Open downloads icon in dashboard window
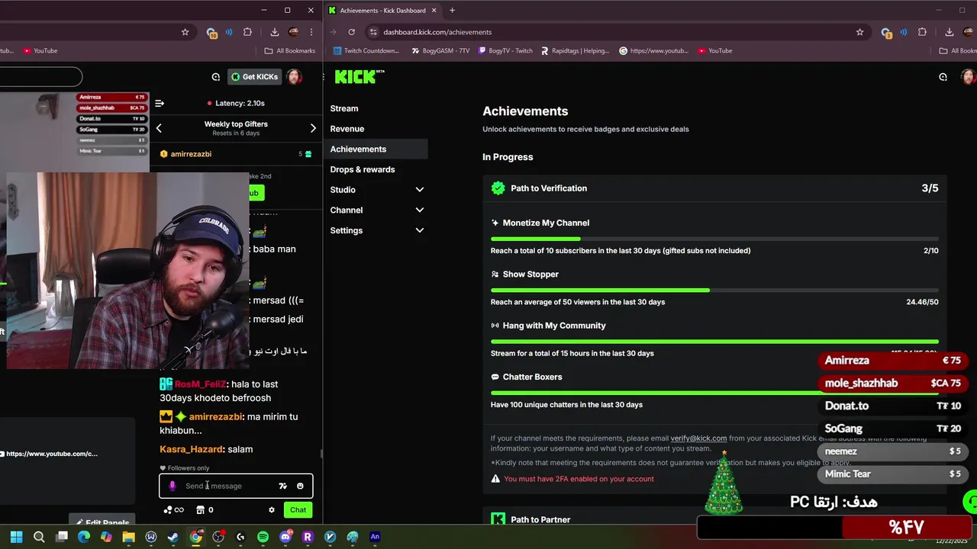The image size is (977, 549). pyautogui.click(x=949, y=32)
